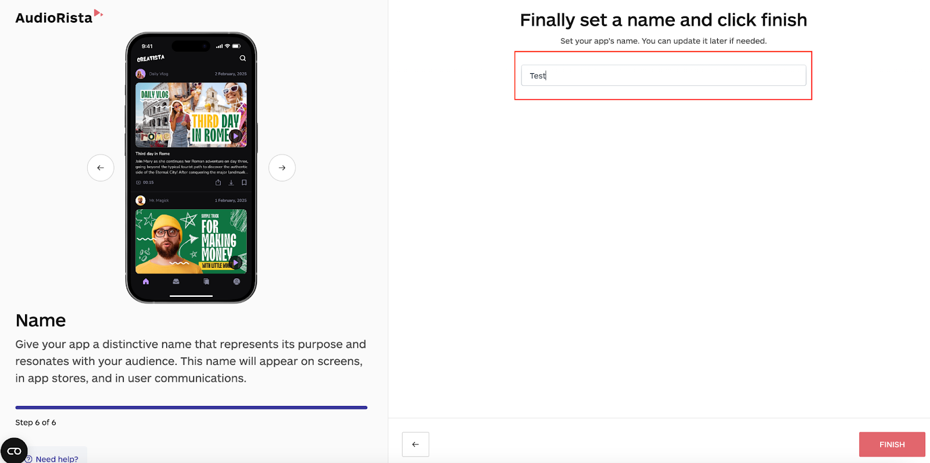Viewport: 930px width, 463px height.
Task: Select the home icon in phone navigation
Action: pyautogui.click(x=146, y=281)
